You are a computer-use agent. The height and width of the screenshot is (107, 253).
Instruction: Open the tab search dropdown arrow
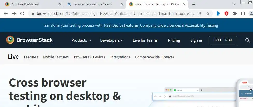click(235, 4)
